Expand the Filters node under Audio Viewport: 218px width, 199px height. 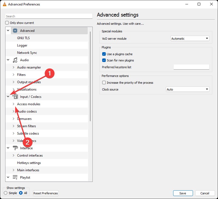14,74
